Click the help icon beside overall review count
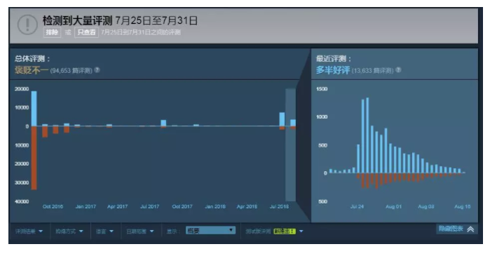The width and height of the screenshot is (490, 256). point(97,70)
